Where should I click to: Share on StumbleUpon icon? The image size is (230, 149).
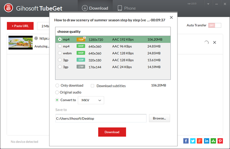click(x=213, y=141)
